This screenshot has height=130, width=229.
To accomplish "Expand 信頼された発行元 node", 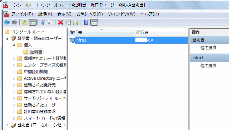I will click(14, 85).
